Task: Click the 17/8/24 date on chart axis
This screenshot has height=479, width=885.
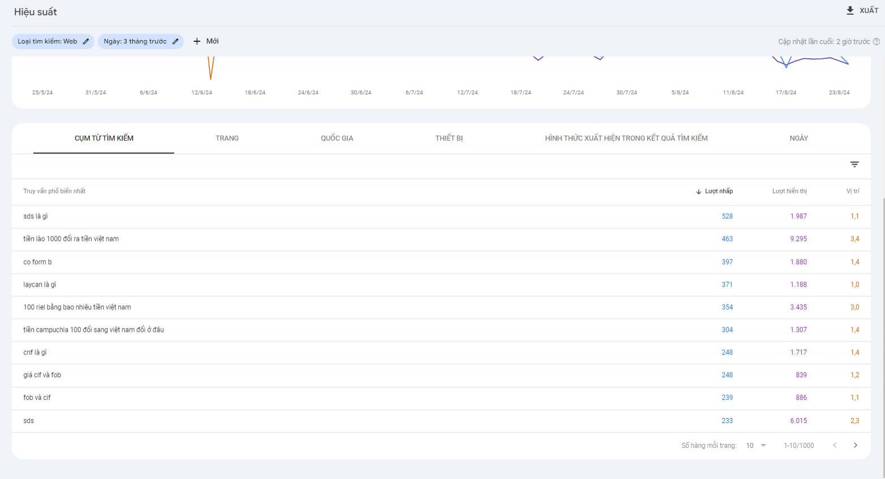Action: coord(786,93)
